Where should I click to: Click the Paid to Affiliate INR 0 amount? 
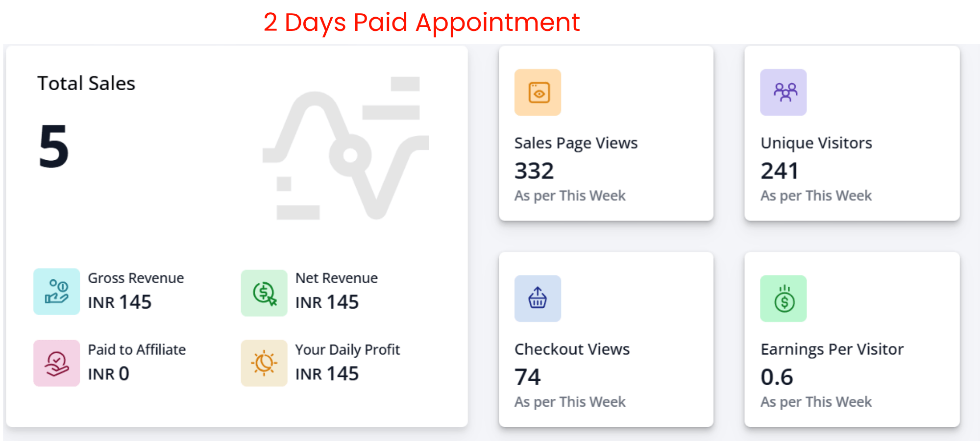click(108, 374)
